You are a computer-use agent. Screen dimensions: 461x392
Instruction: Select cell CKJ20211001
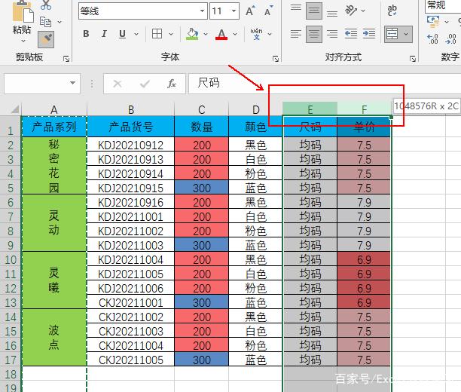click(x=130, y=302)
